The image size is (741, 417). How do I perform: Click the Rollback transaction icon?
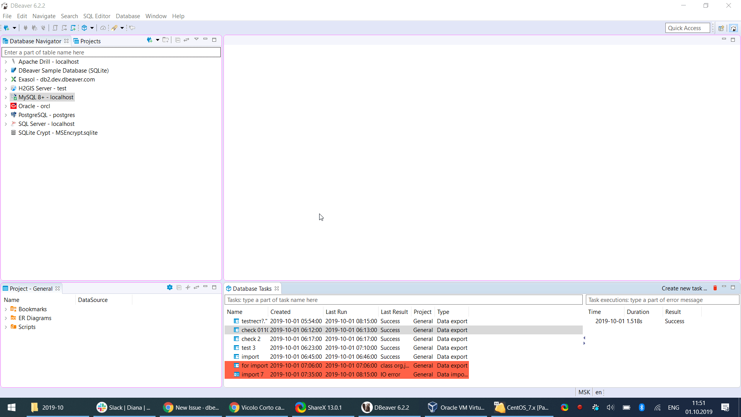(x=64, y=28)
